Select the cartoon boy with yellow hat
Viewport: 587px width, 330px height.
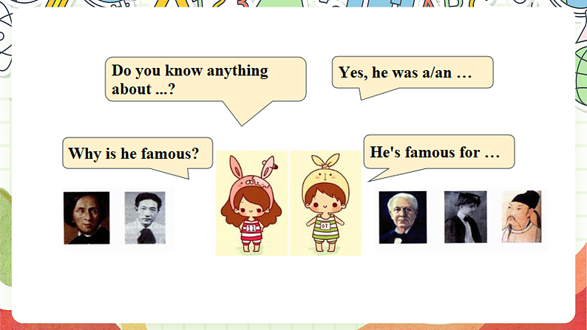326,203
